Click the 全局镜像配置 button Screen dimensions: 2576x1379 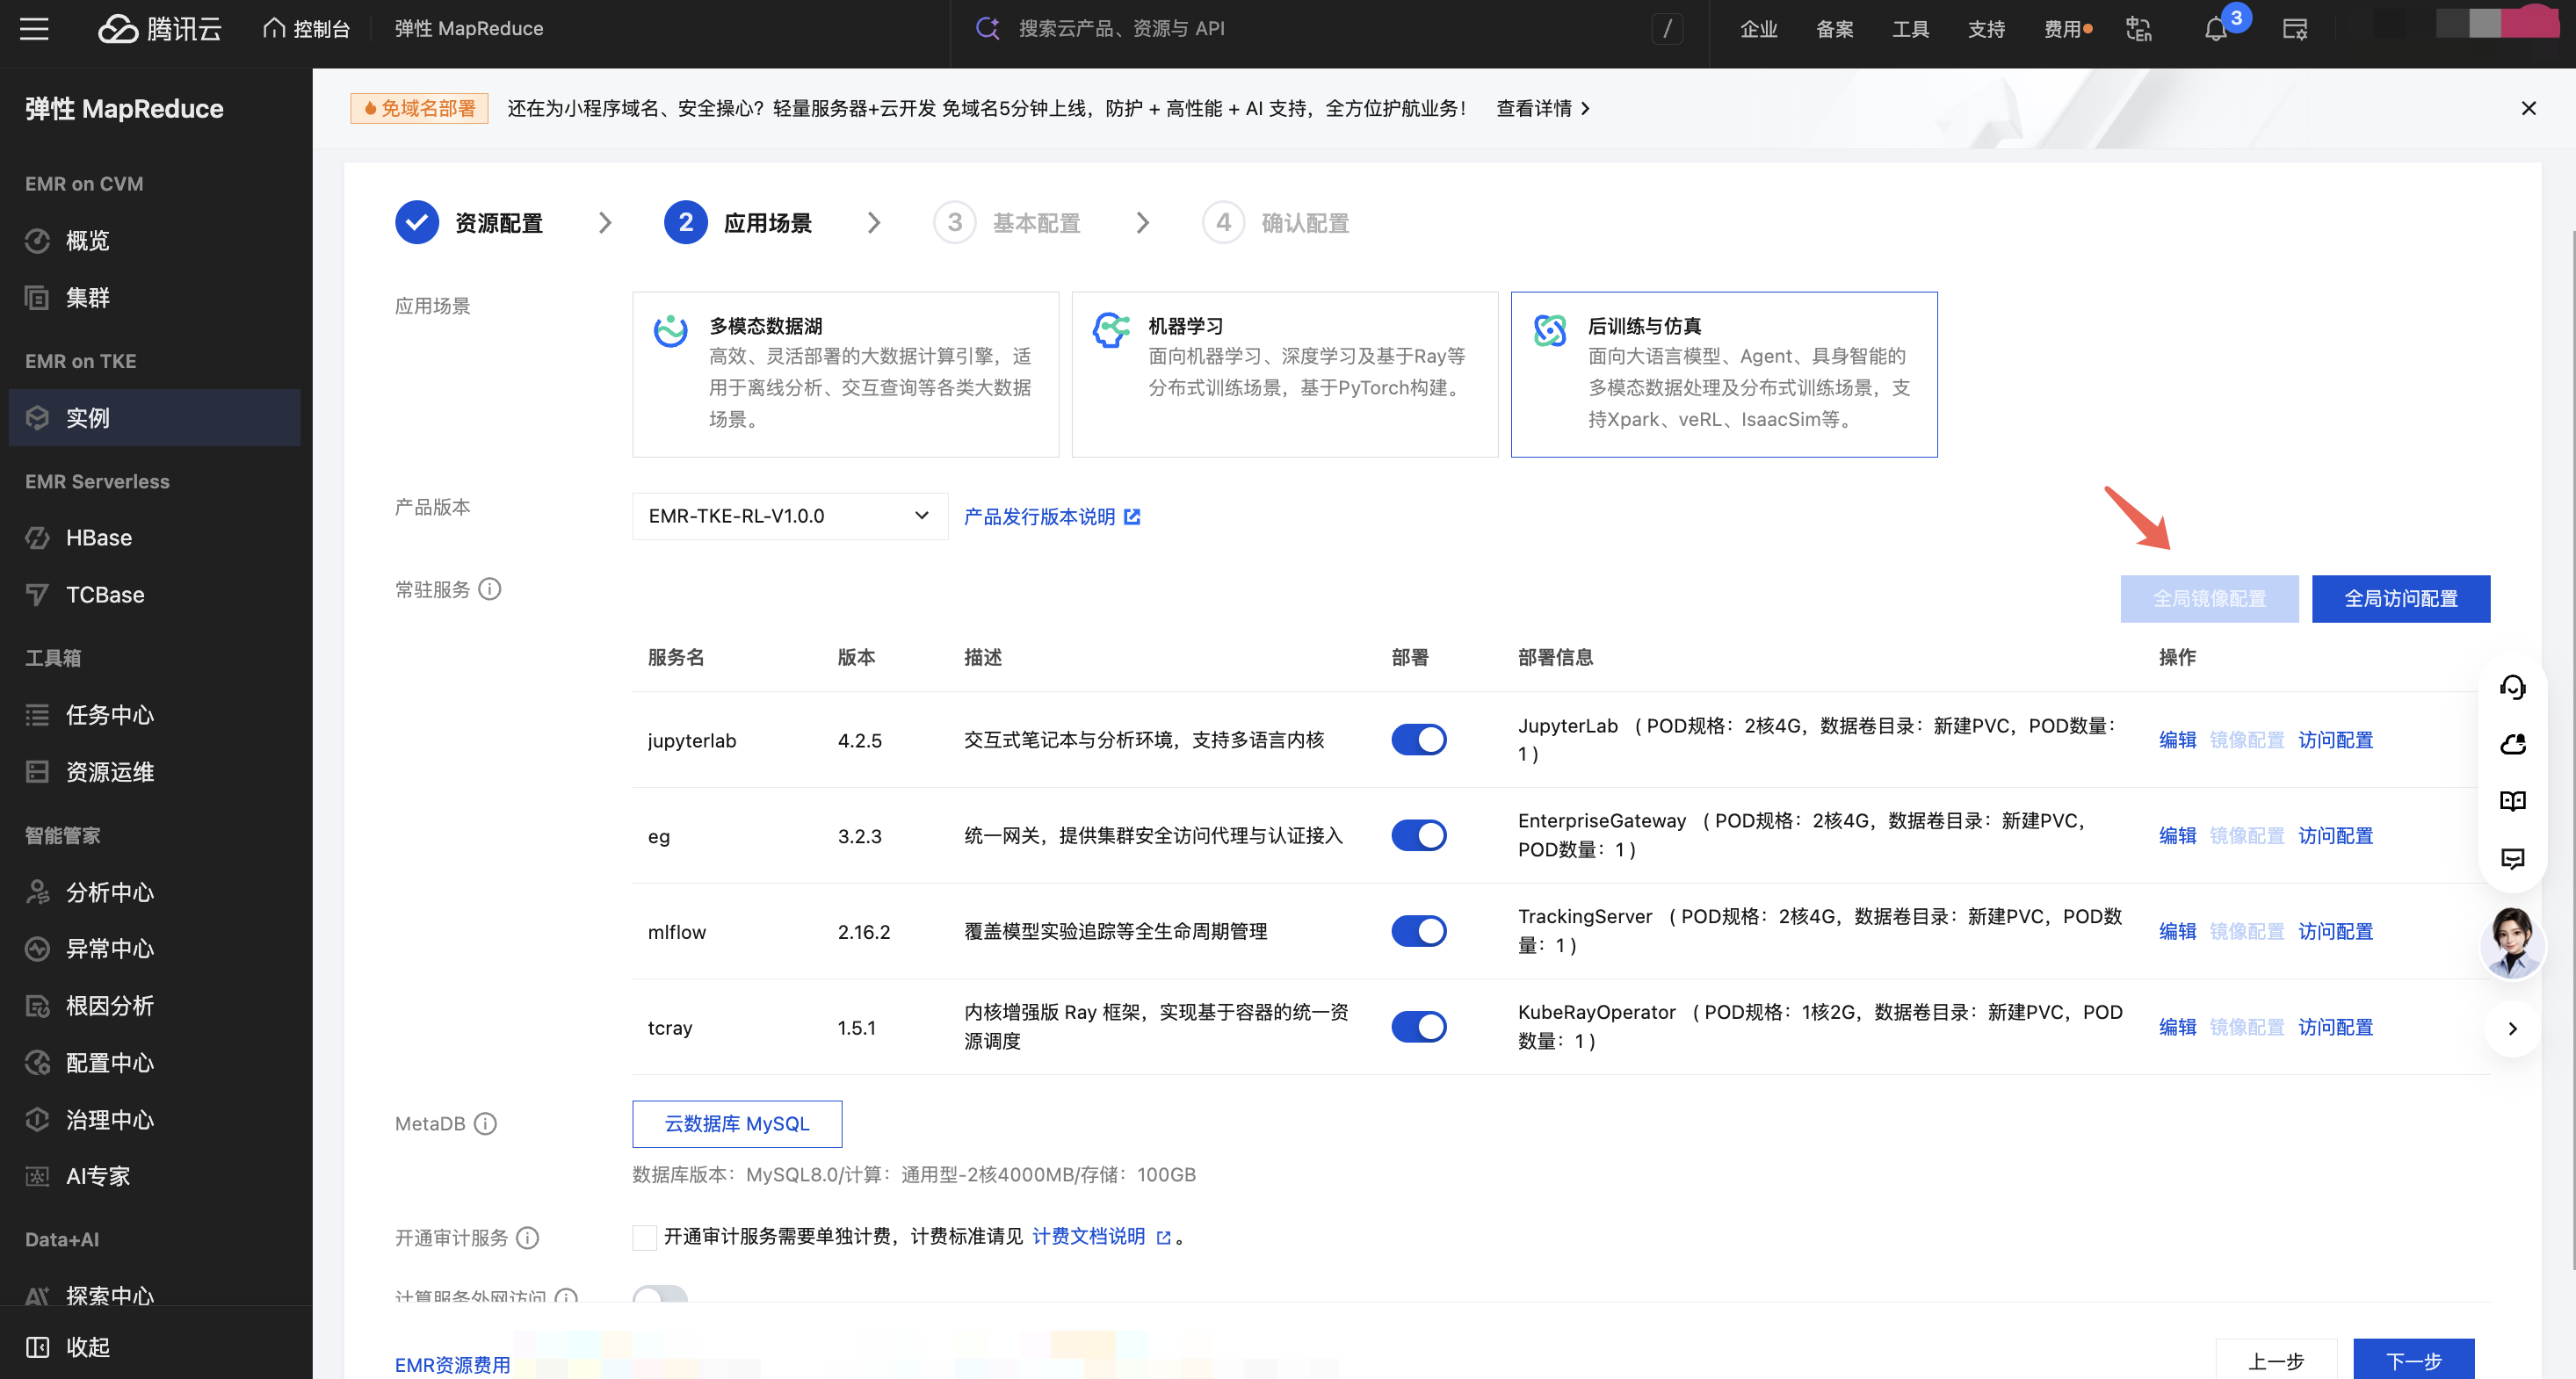[x=2209, y=598]
